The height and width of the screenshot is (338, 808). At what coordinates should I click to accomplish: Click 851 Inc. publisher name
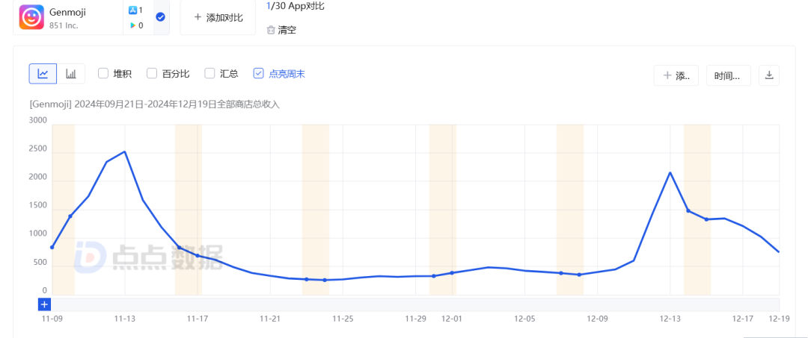point(64,25)
